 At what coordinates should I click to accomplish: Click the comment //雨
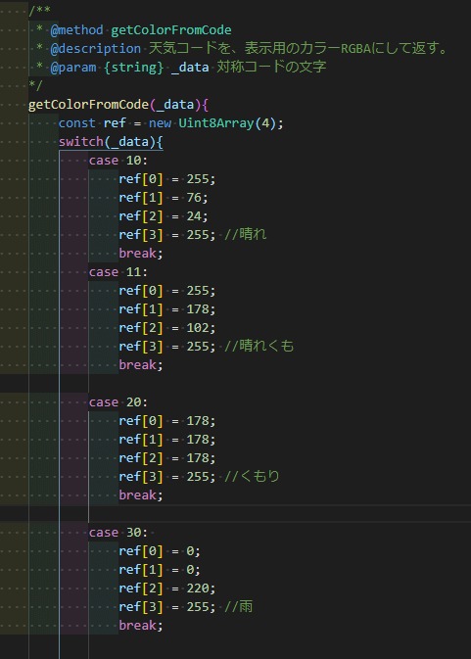(238, 606)
